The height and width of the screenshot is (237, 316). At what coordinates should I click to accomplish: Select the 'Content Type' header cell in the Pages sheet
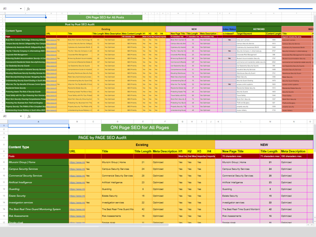coord(38,147)
